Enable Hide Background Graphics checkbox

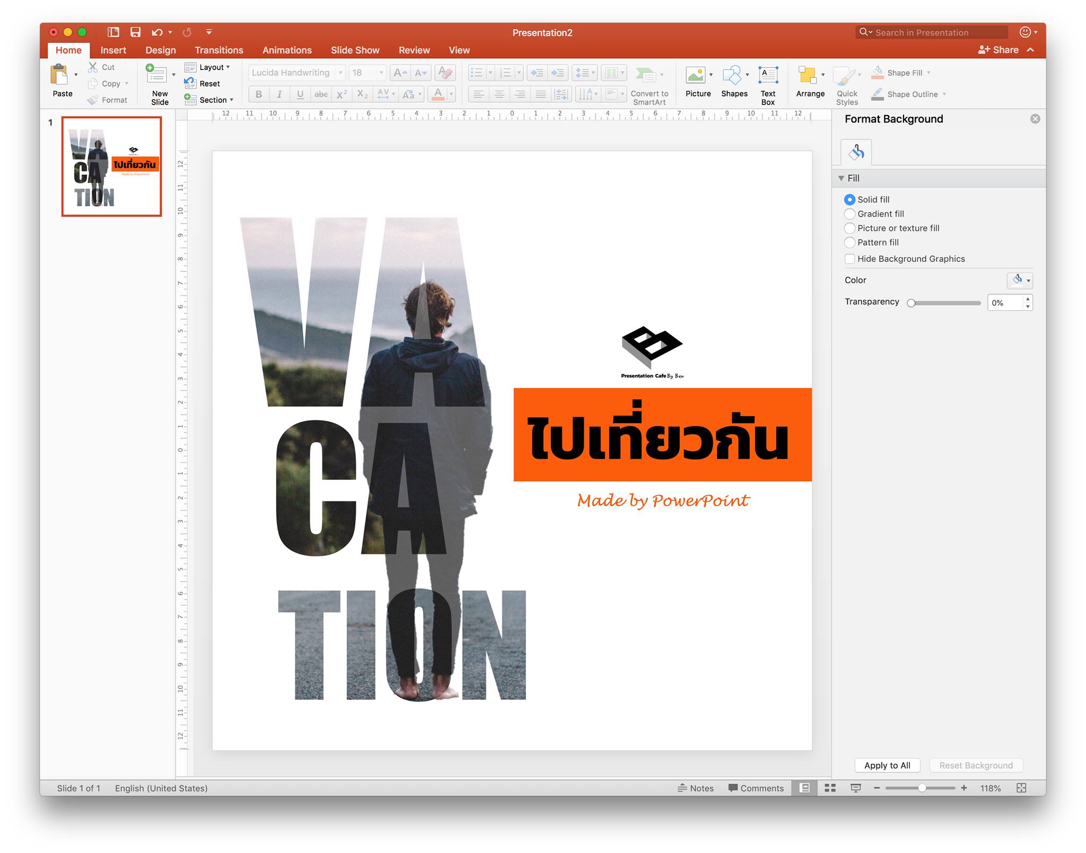pyautogui.click(x=849, y=259)
